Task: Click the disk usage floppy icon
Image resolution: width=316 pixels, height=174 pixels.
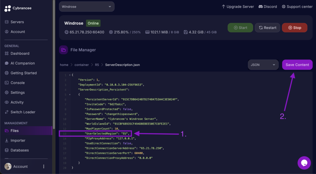Action: [x=185, y=32]
